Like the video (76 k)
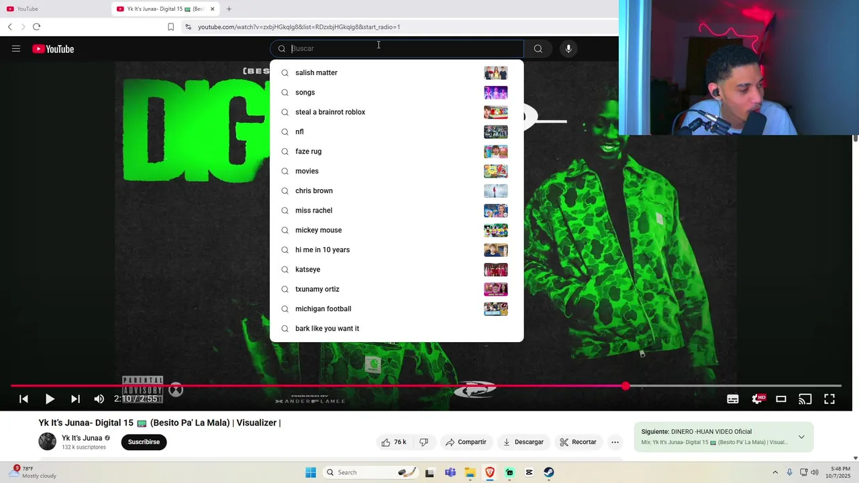Image resolution: width=859 pixels, height=483 pixels. click(394, 442)
